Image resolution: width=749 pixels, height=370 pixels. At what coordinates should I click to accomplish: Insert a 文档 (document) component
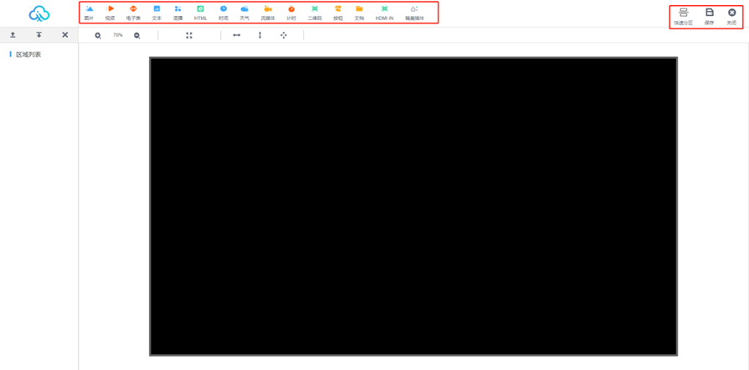[x=359, y=12]
